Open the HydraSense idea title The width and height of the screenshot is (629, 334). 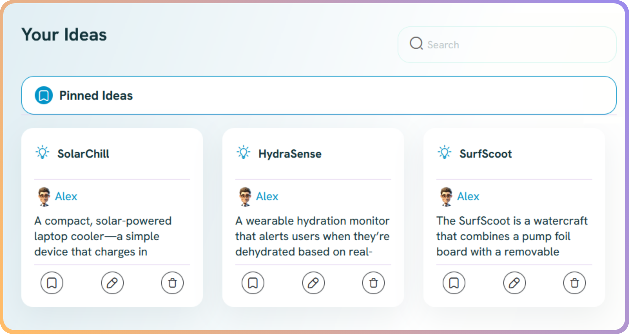tap(290, 154)
